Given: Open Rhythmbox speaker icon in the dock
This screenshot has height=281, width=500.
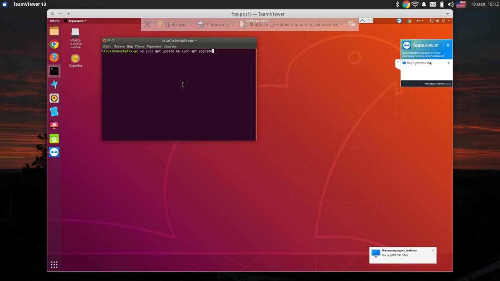Looking at the screenshot, I should tap(54, 98).
